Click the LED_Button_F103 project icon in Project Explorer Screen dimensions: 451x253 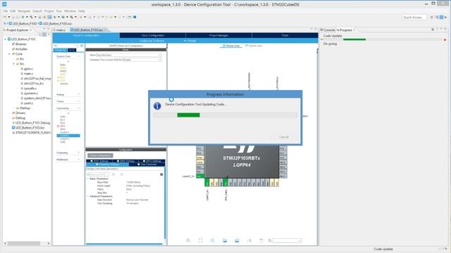[x=9, y=39]
